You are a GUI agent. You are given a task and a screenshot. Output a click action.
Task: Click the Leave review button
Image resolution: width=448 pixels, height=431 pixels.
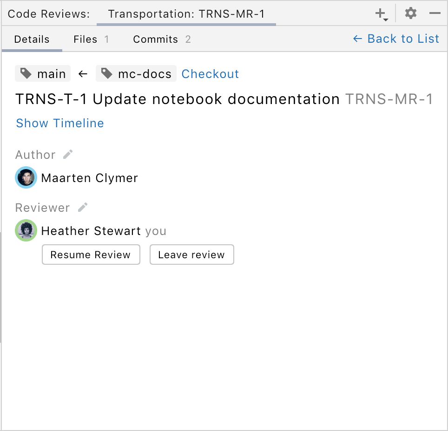[x=192, y=255]
